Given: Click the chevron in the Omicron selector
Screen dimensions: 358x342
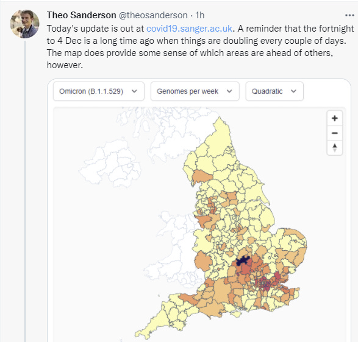Looking at the screenshot, I should pos(134,91).
